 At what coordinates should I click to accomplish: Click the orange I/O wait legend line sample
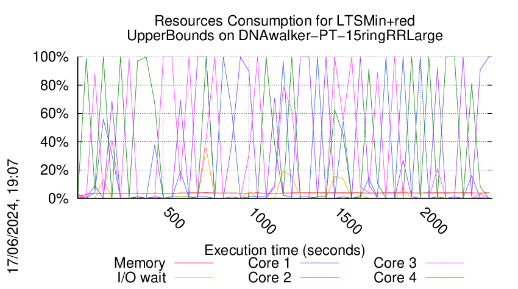[194, 278]
